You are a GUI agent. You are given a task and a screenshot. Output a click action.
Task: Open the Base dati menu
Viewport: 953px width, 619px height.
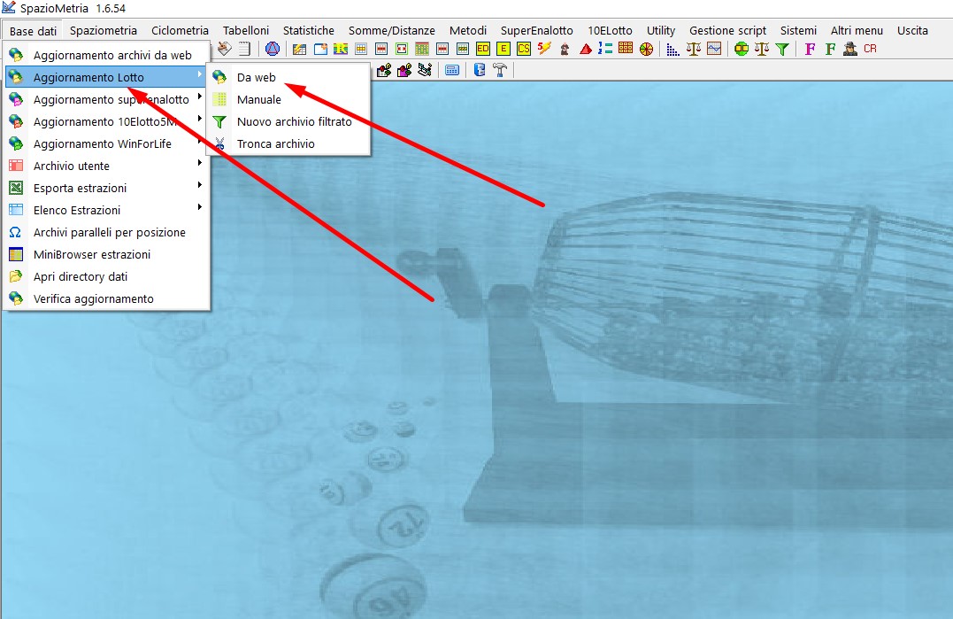click(x=33, y=31)
